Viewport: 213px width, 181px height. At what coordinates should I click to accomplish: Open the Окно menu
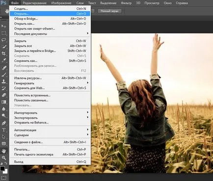click(168, 3)
